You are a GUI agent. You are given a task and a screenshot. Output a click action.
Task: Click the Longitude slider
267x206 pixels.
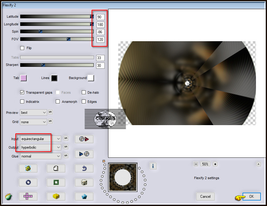click(x=57, y=24)
